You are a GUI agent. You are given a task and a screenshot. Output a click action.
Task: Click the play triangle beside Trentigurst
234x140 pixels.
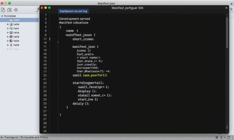pos(2,137)
